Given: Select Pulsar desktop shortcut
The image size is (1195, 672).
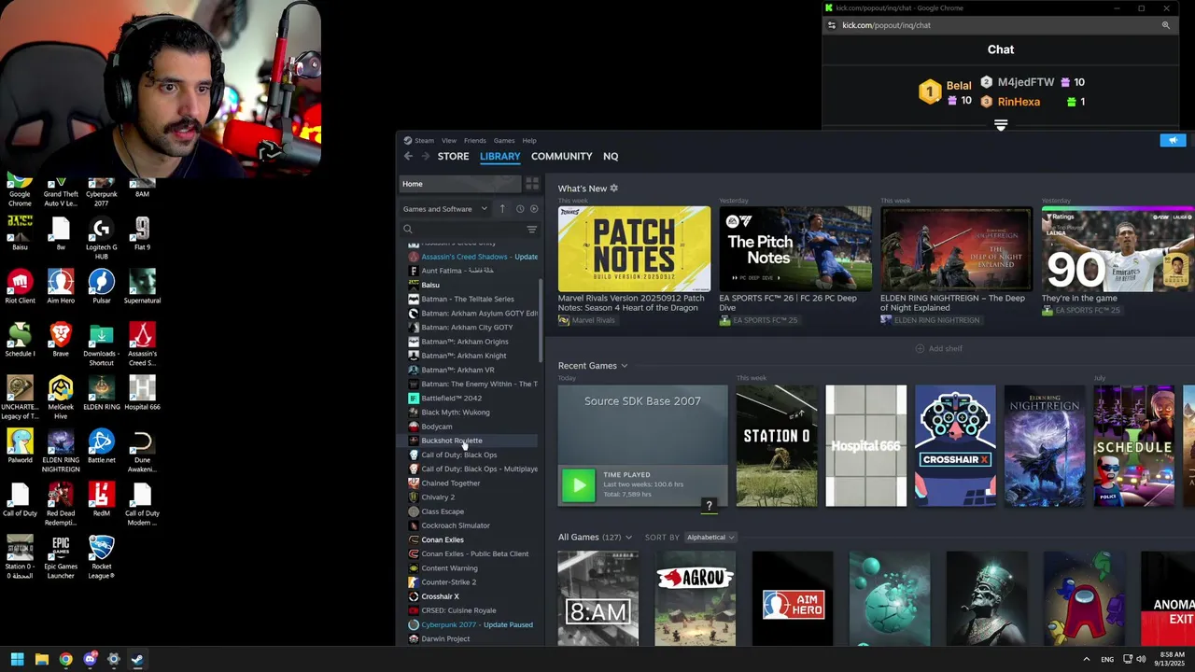Looking at the screenshot, I should pos(102,287).
